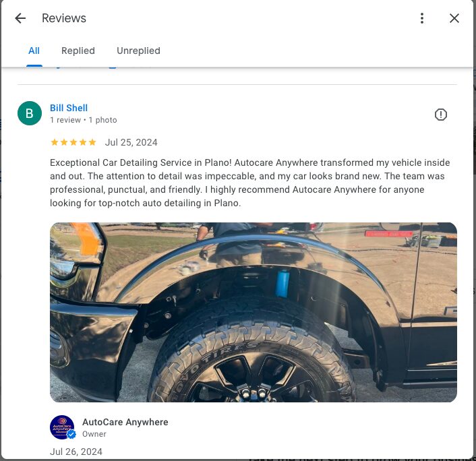Click the verified badge on owner logo
Viewport: 476px width, 461px height.
[x=71, y=435]
